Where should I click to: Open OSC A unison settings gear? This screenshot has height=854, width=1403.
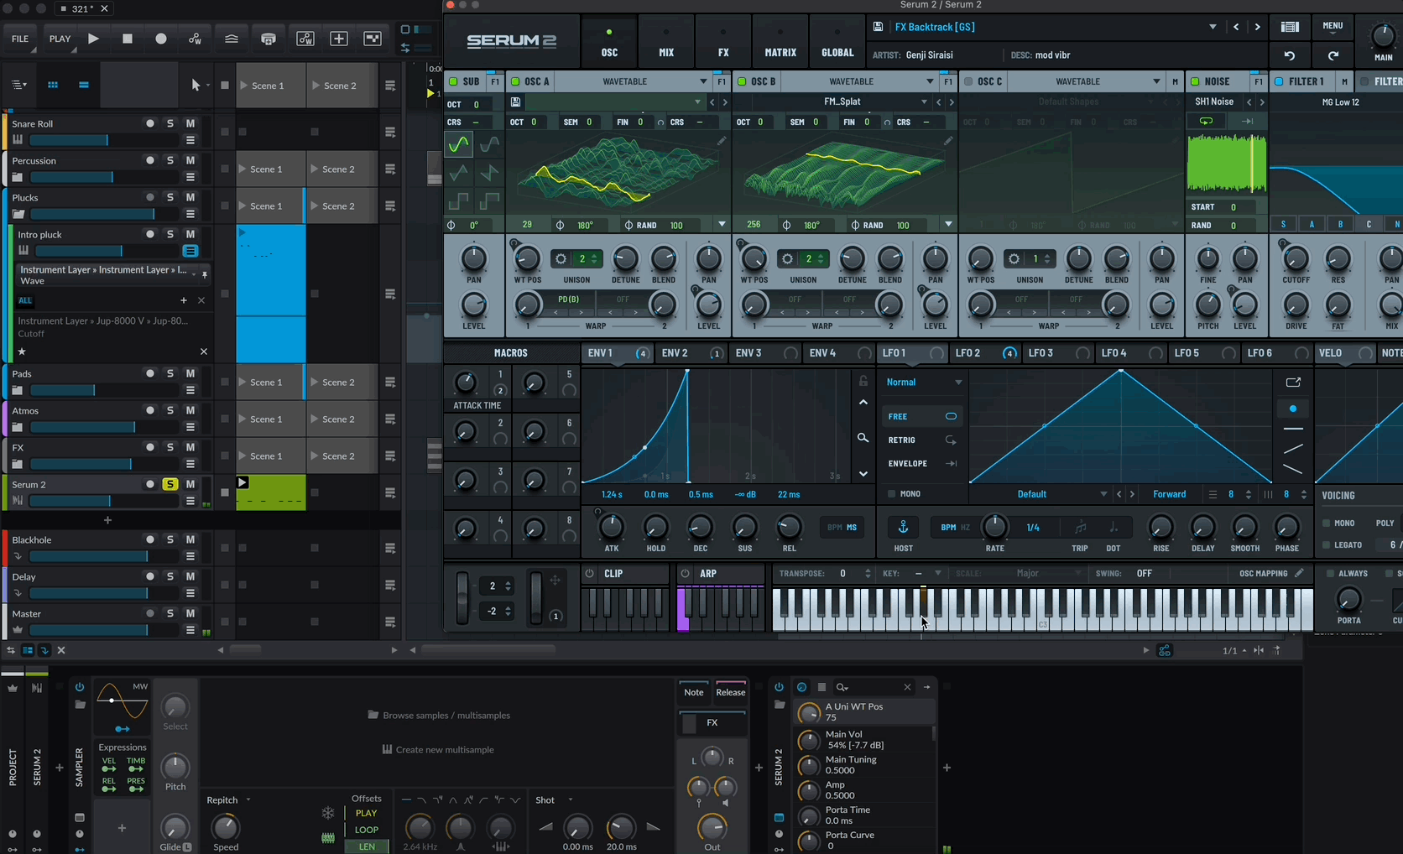[x=561, y=258]
